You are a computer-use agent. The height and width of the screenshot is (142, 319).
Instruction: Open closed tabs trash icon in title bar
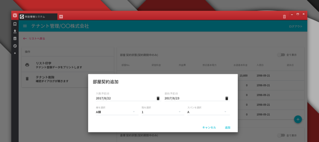point(284,17)
